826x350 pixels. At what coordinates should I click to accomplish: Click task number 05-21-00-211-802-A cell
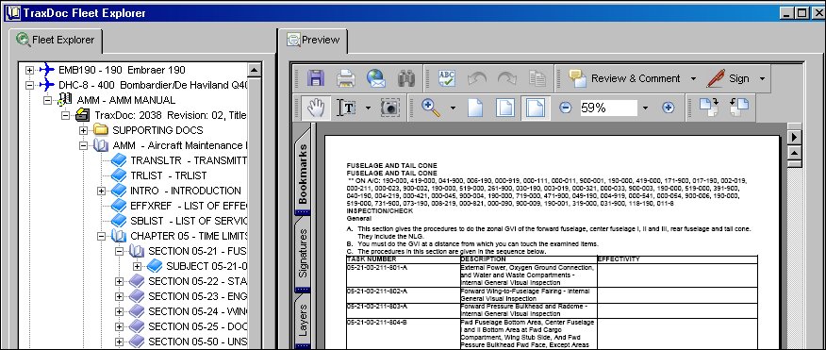pos(403,295)
